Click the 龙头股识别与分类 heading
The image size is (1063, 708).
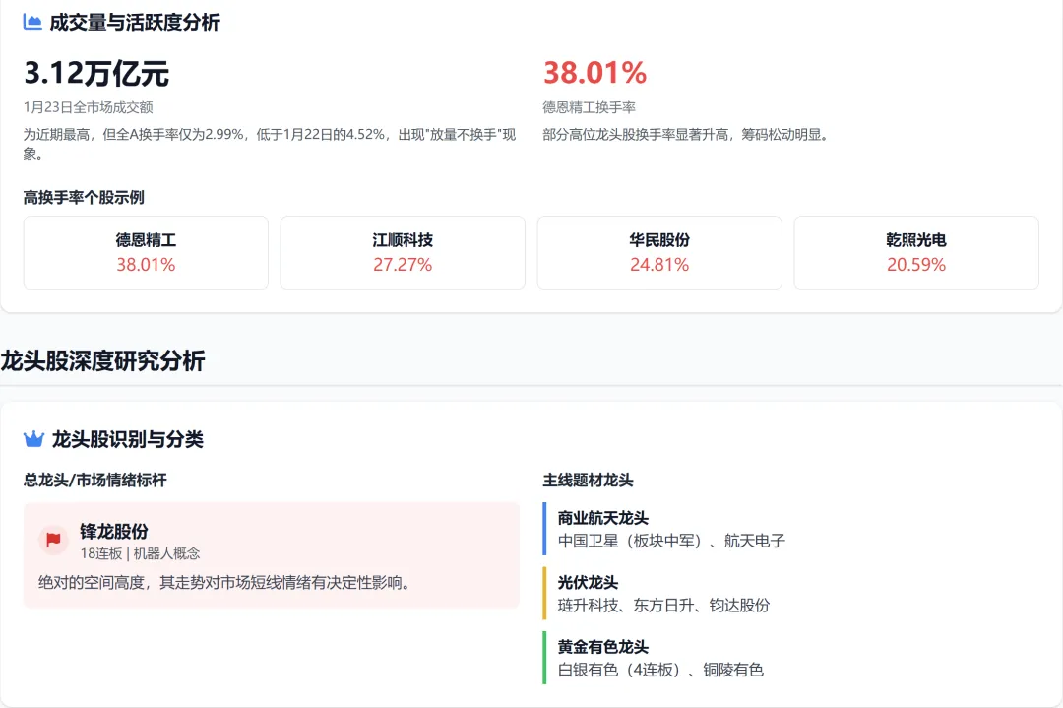coord(127,439)
